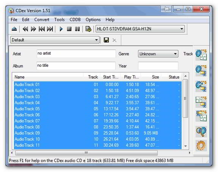Select the AudioTrack 04 row

[x=97, y=103]
